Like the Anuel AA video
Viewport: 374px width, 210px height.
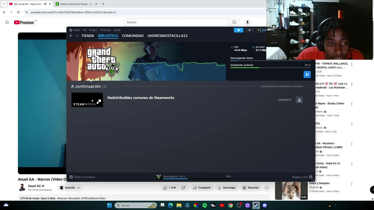coord(169,188)
